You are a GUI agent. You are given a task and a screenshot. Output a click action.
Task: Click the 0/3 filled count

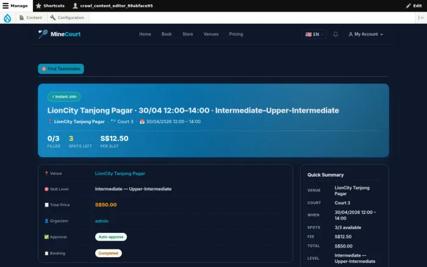(x=54, y=138)
